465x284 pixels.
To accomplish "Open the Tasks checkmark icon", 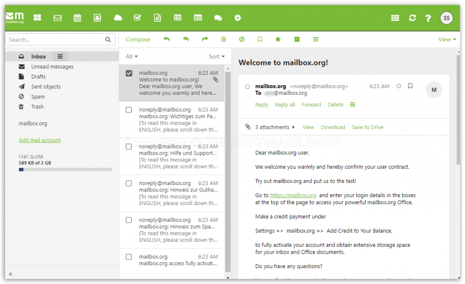I will click(x=138, y=18).
